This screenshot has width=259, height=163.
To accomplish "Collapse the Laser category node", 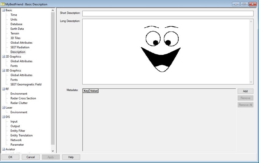I will (x=3, y=107).
